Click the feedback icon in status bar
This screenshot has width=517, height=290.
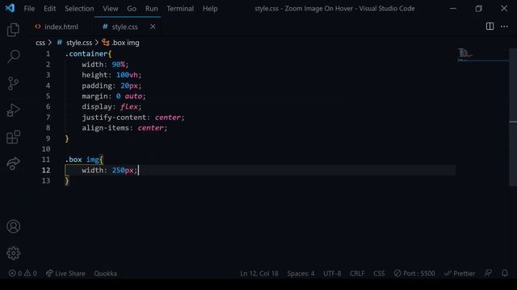coord(488,273)
